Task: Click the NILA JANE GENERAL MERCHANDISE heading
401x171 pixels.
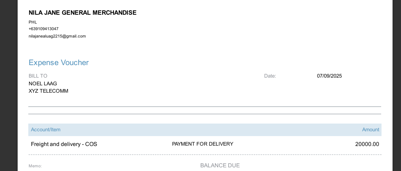Action: click(82, 13)
